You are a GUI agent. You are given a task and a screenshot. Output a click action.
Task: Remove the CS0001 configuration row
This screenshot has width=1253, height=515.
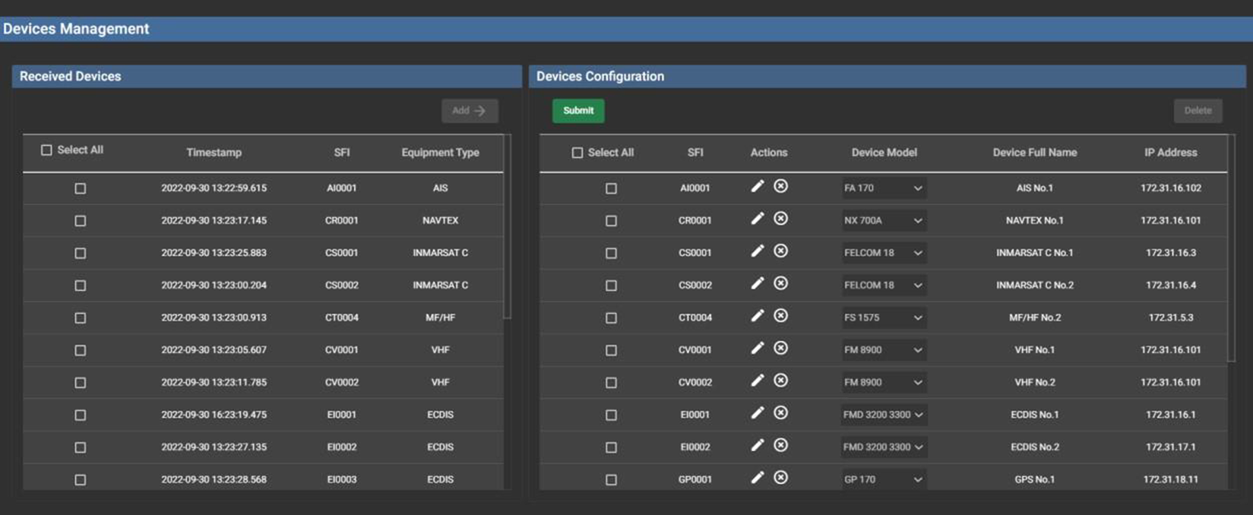[x=780, y=251]
